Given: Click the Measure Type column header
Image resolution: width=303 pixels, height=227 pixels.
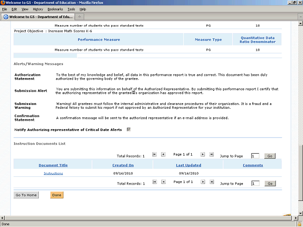Looking at the screenshot, I should pos(208,40).
